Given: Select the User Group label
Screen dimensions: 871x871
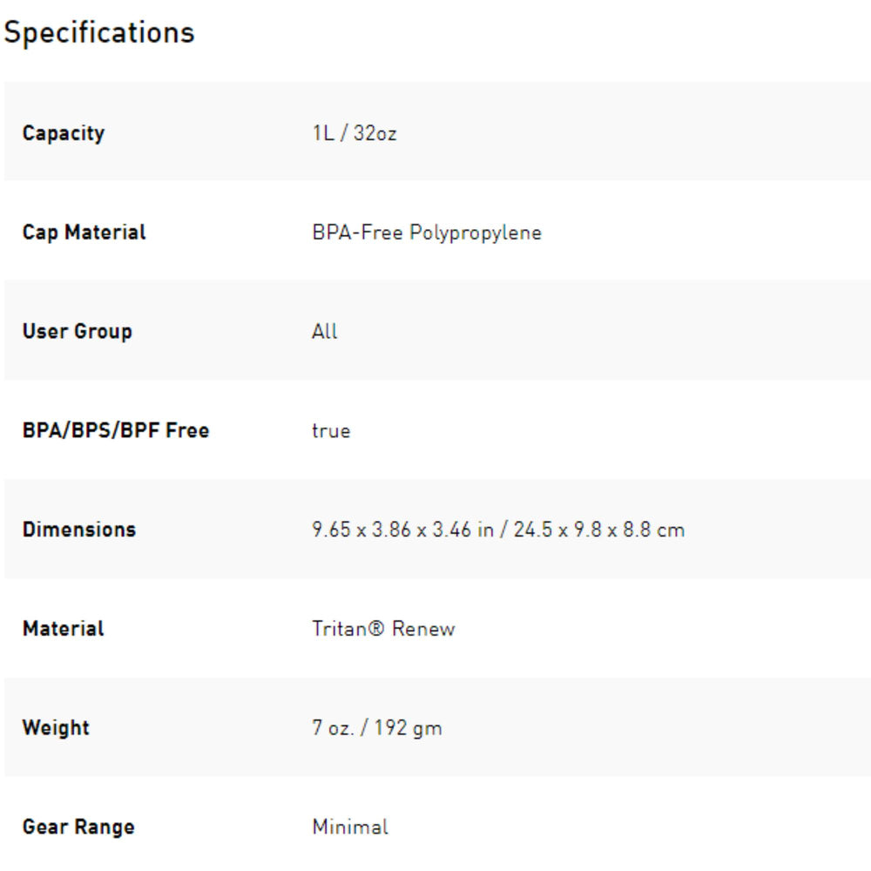Looking at the screenshot, I should click(x=77, y=332).
